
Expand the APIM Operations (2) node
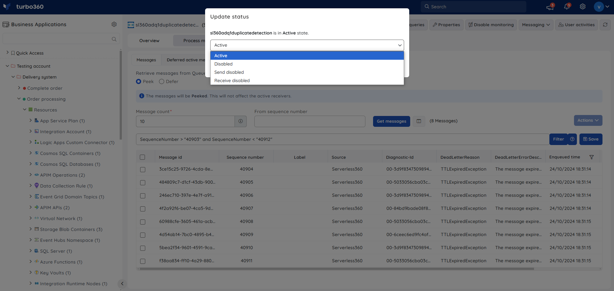(30, 174)
